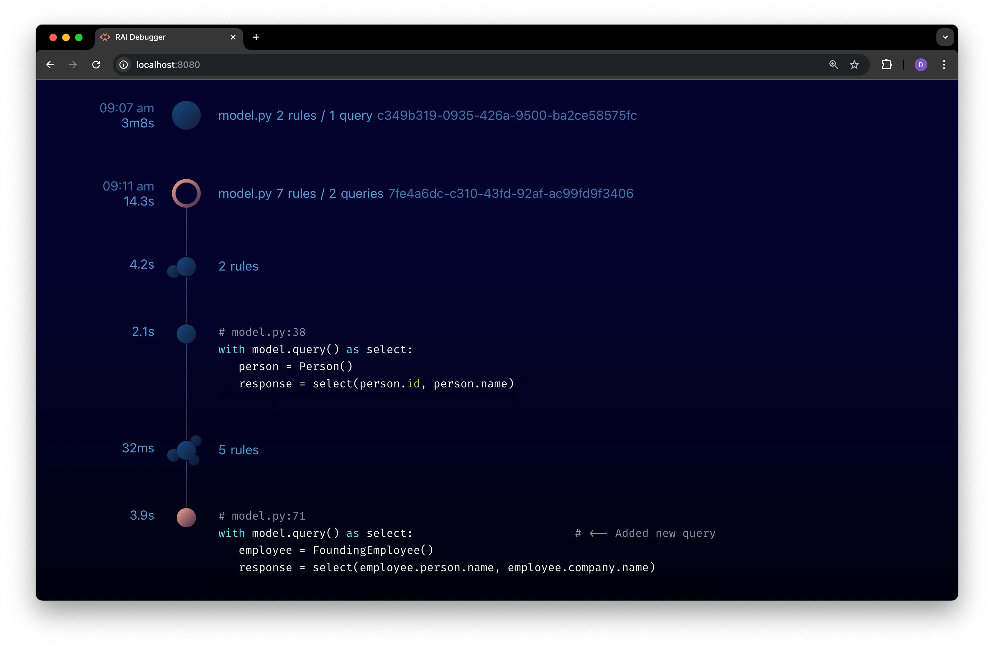Click run ID c349b319-0935-426a-9500-ba2ce58575fc
994x648 pixels.
(507, 115)
